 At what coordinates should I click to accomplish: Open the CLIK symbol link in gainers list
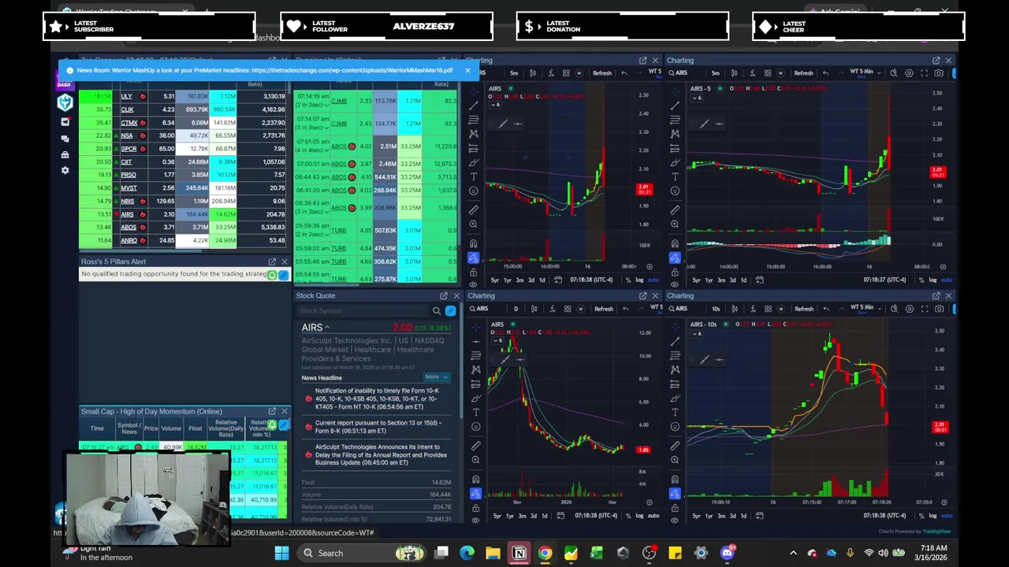(128, 109)
